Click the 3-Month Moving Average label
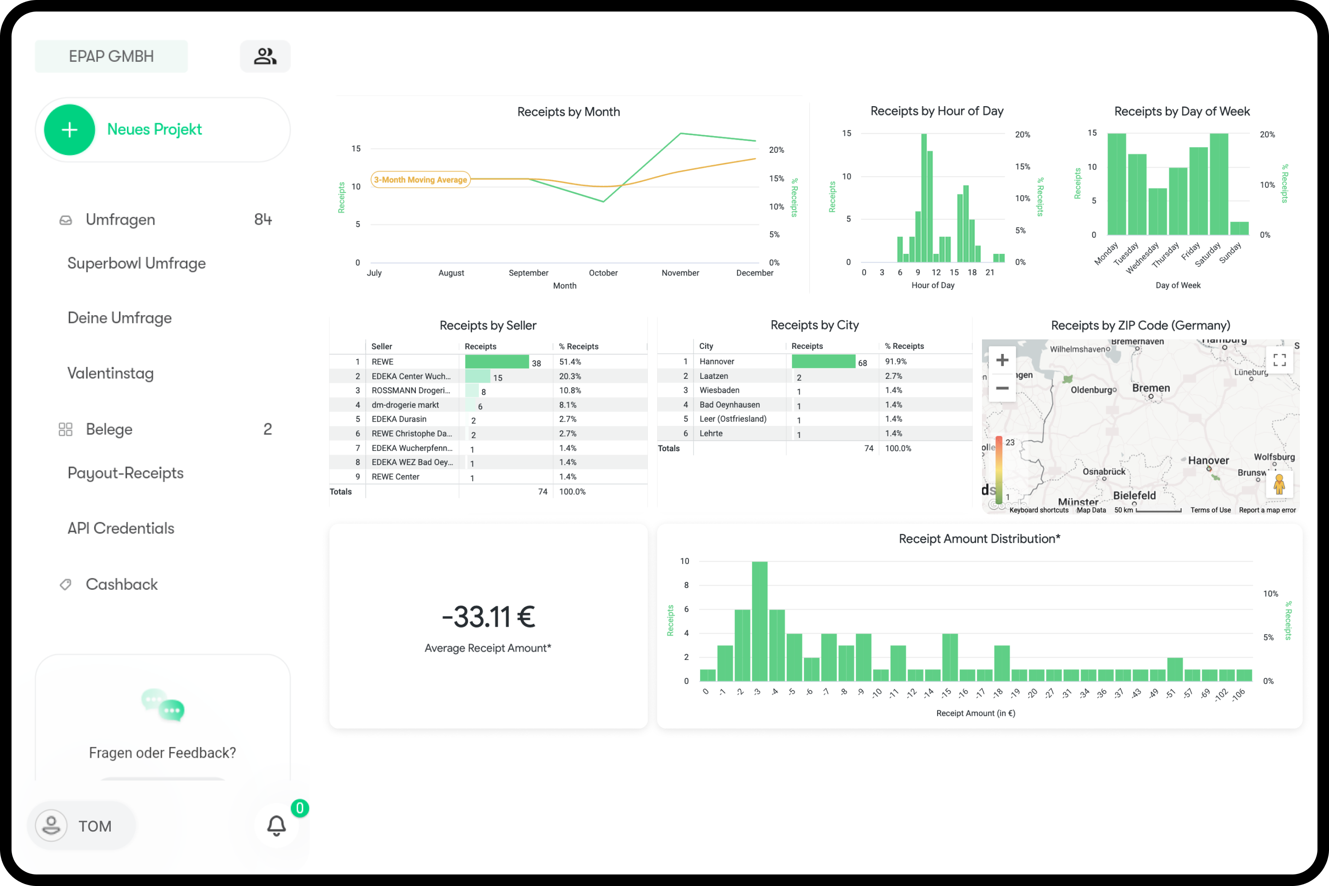 pyautogui.click(x=420, y=180)
